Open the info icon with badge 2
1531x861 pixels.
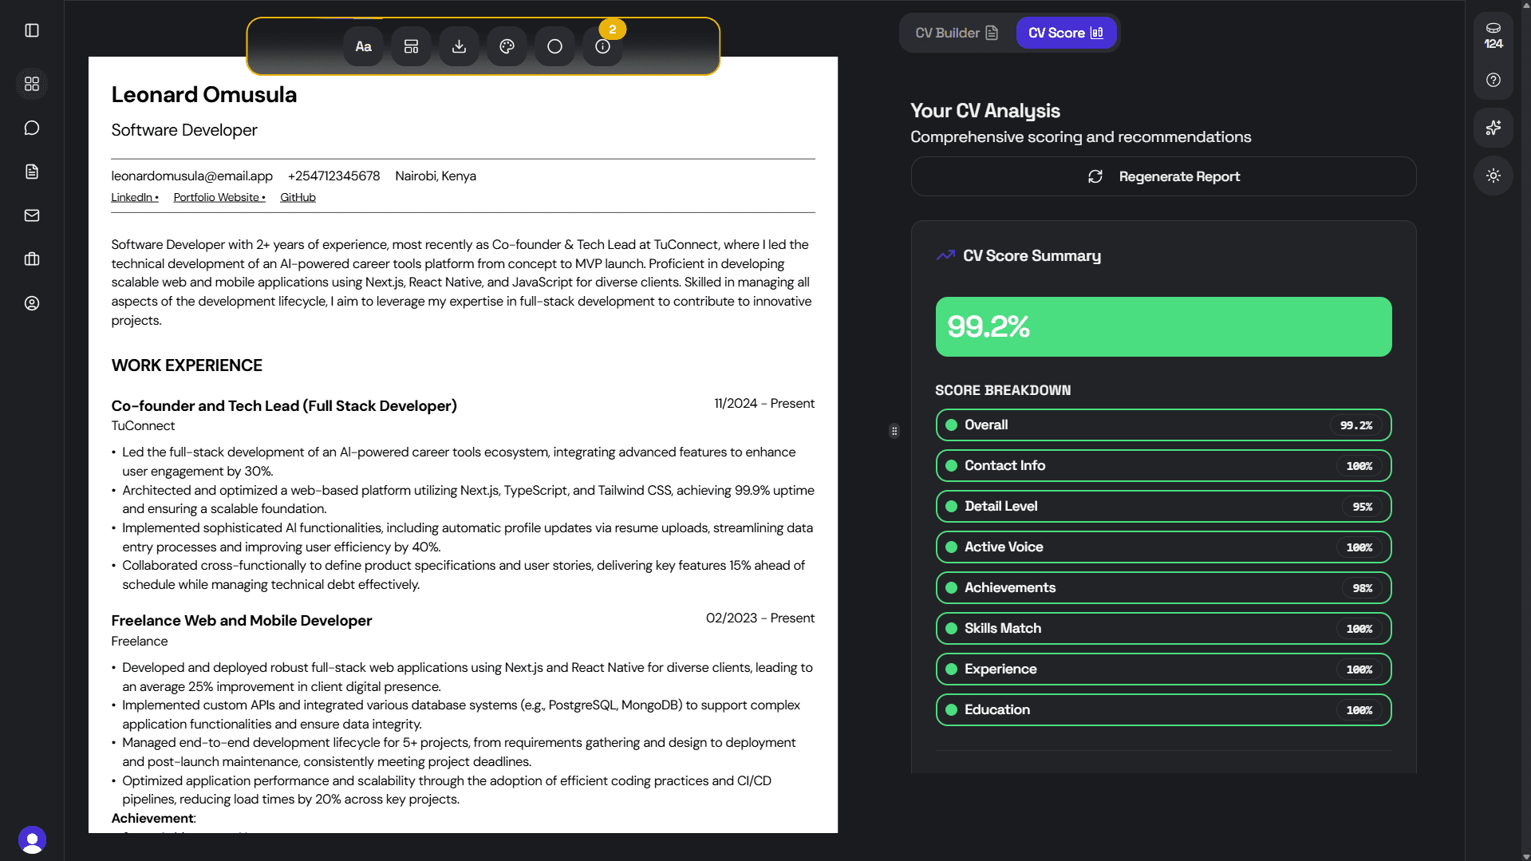tap(602, 46)
